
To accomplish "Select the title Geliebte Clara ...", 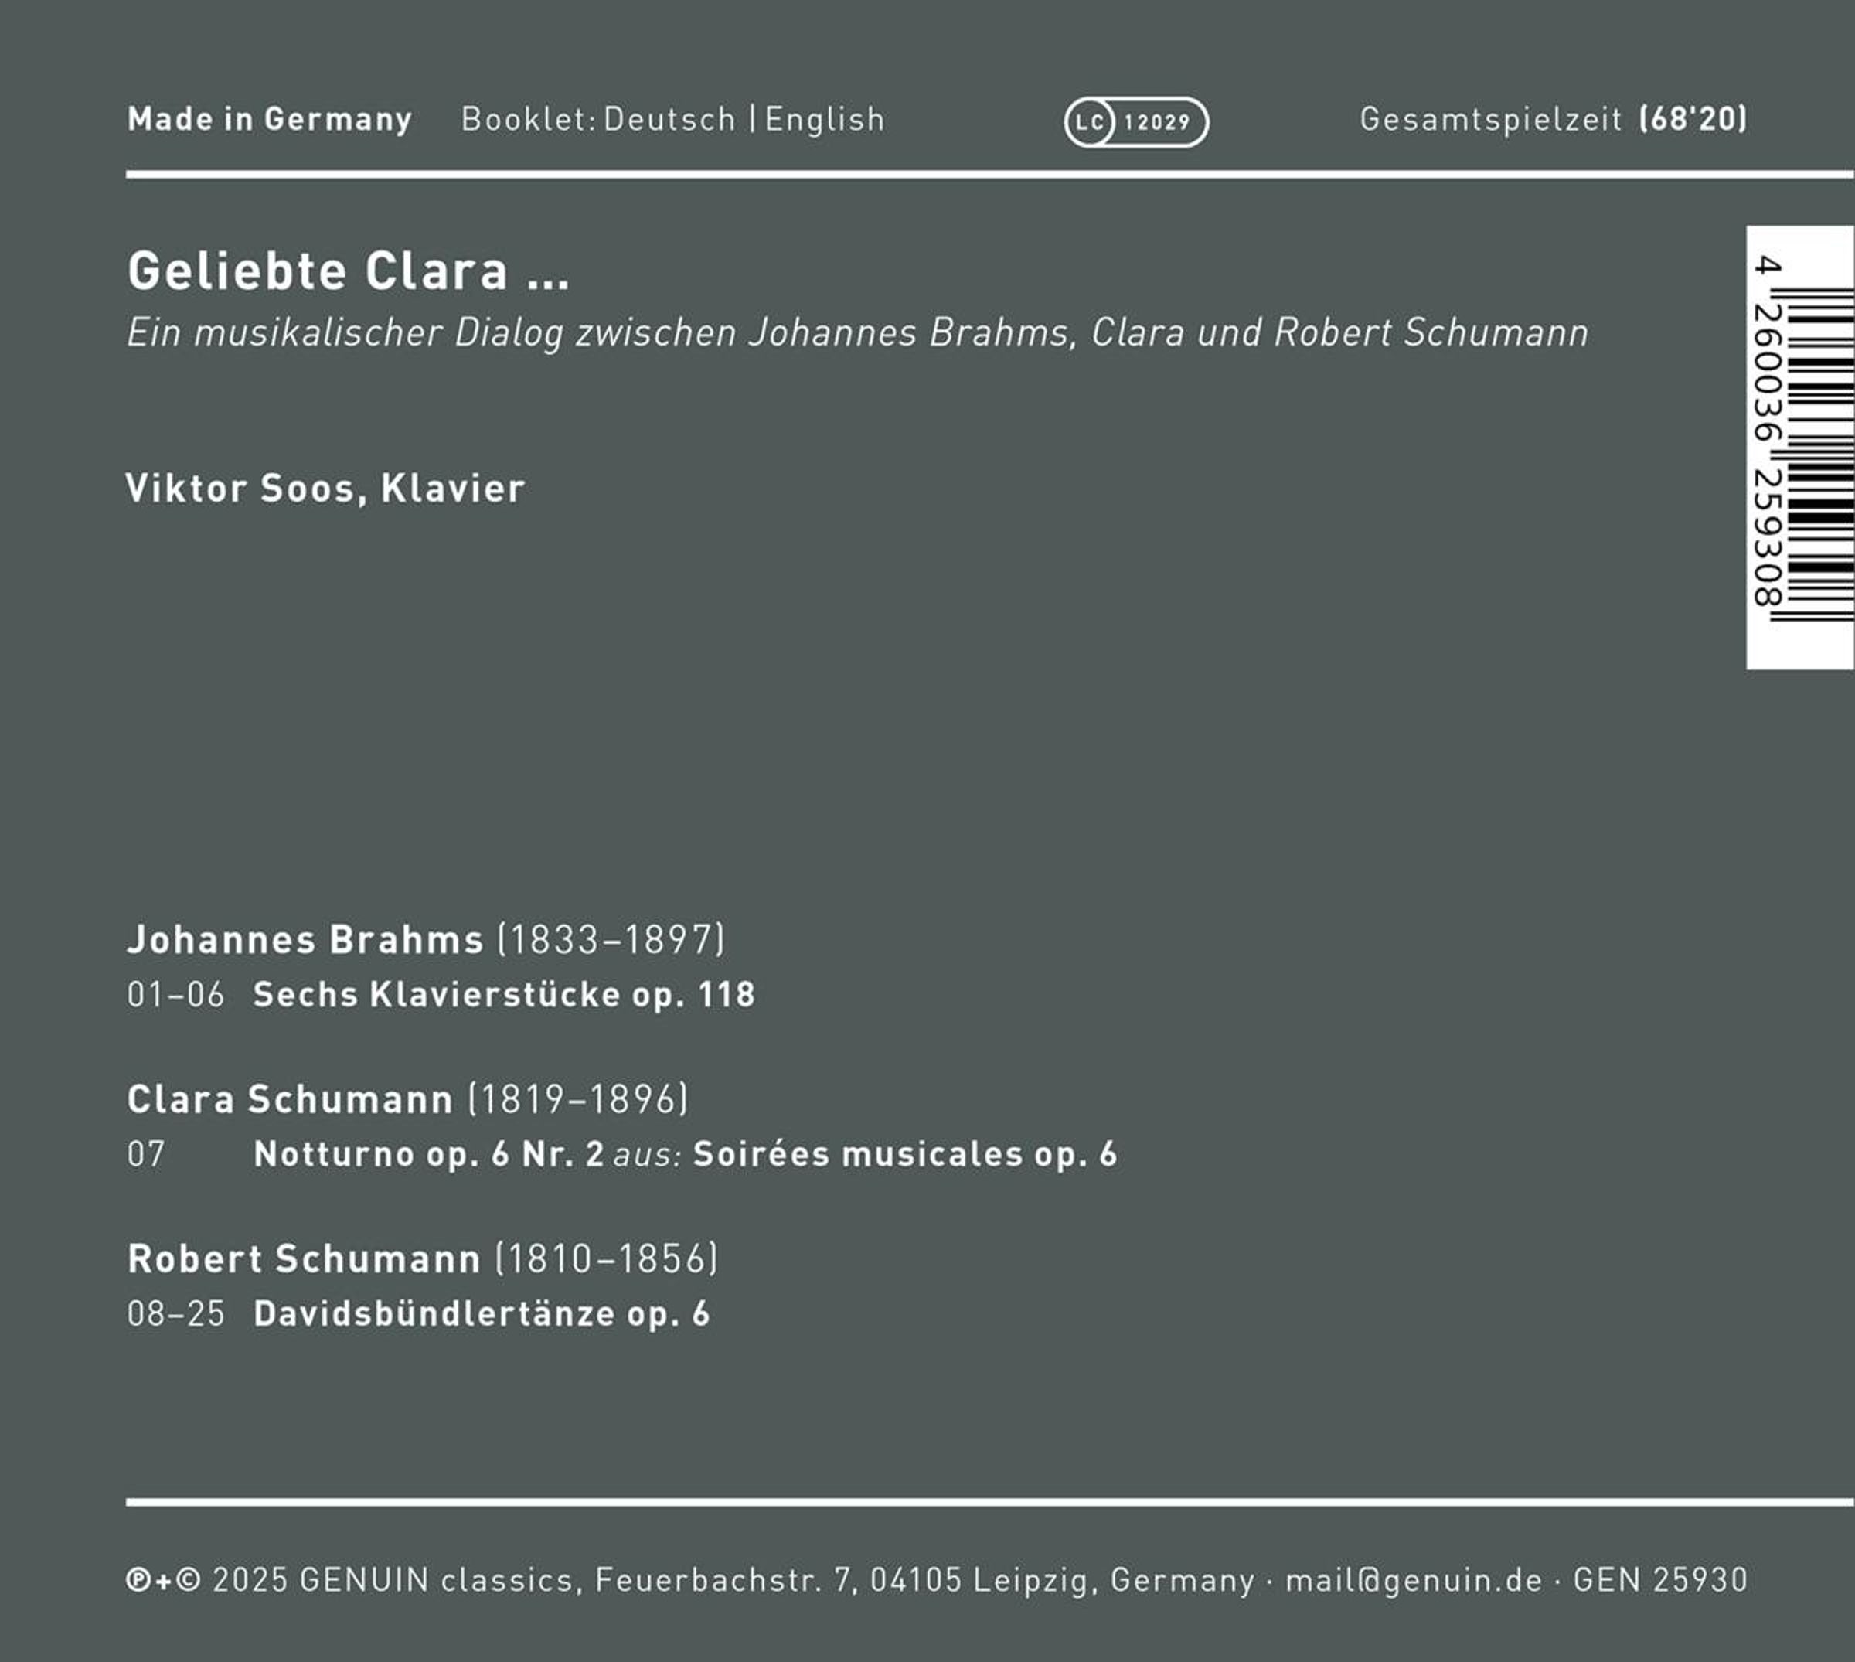I will point(349,271).
